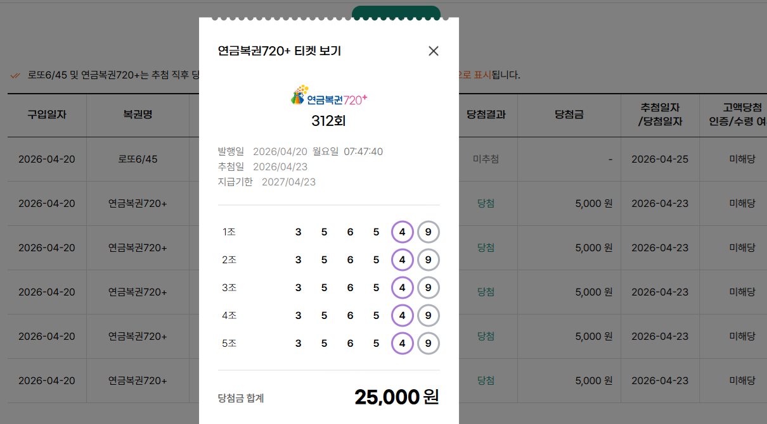Click the 추첨일자/당첨일자 column header
The height and width of the screenshot is (424, 767).
coord(660,115)
